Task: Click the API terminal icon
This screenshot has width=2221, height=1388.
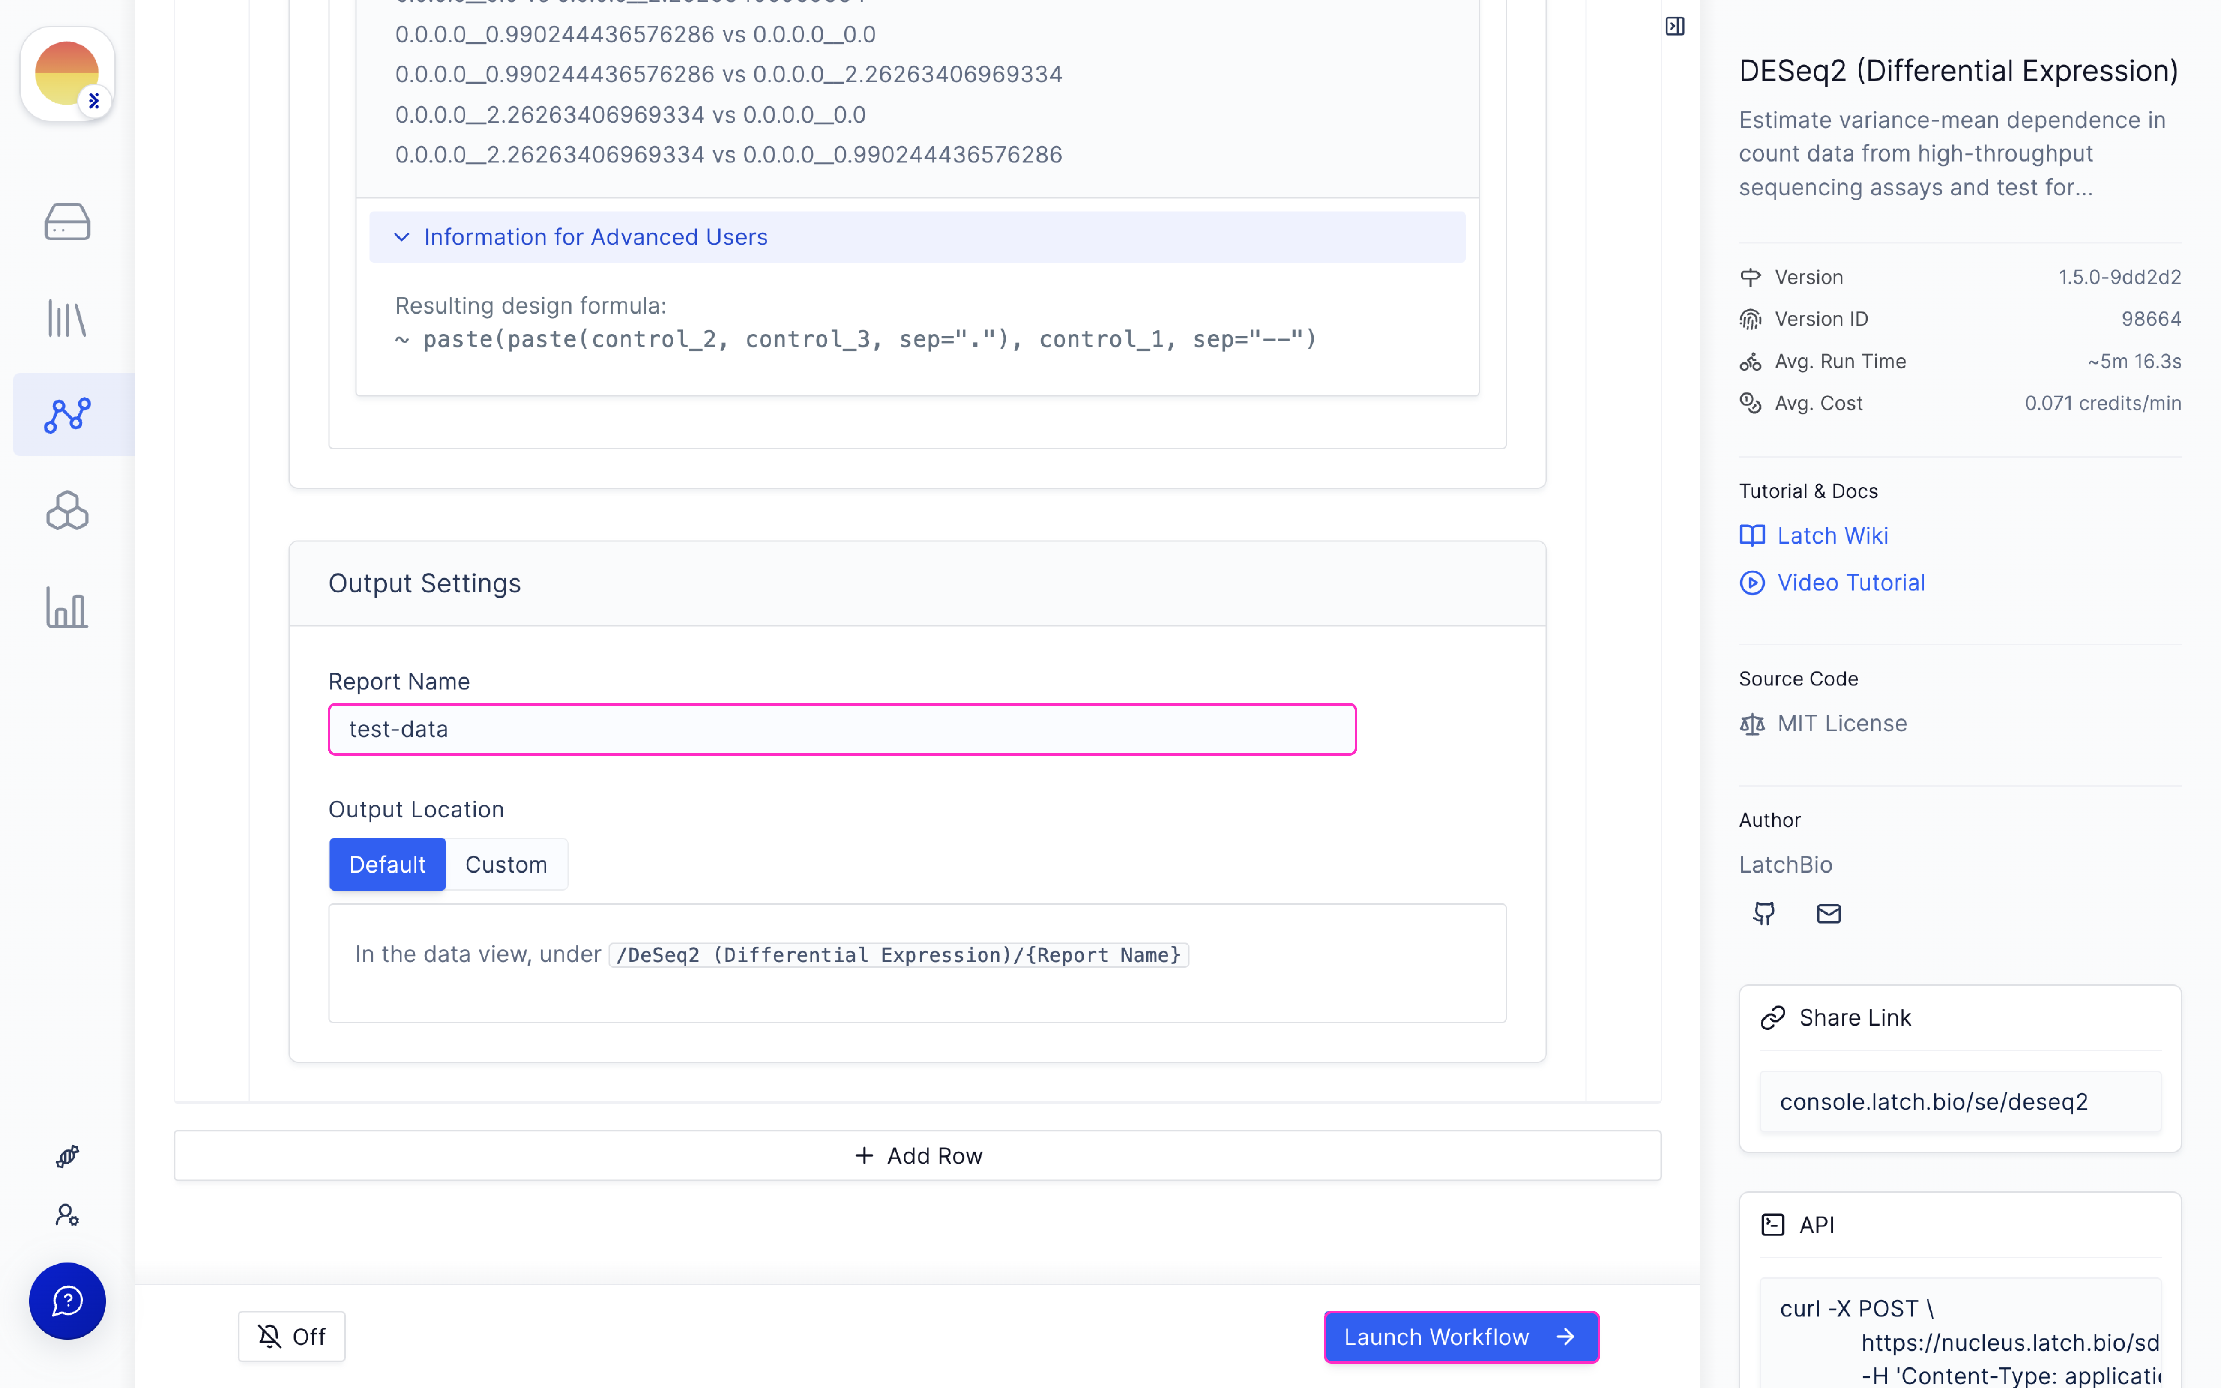Action: [1773, 1225]
